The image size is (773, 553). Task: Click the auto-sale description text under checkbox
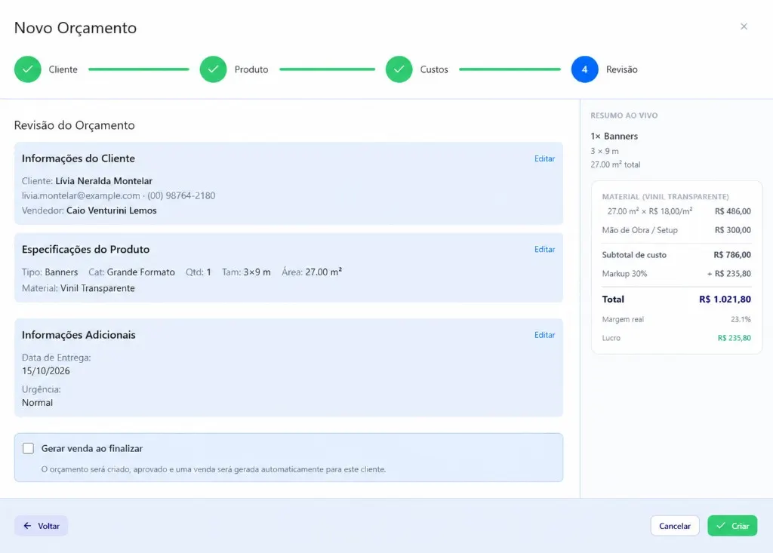pos(214,469)
